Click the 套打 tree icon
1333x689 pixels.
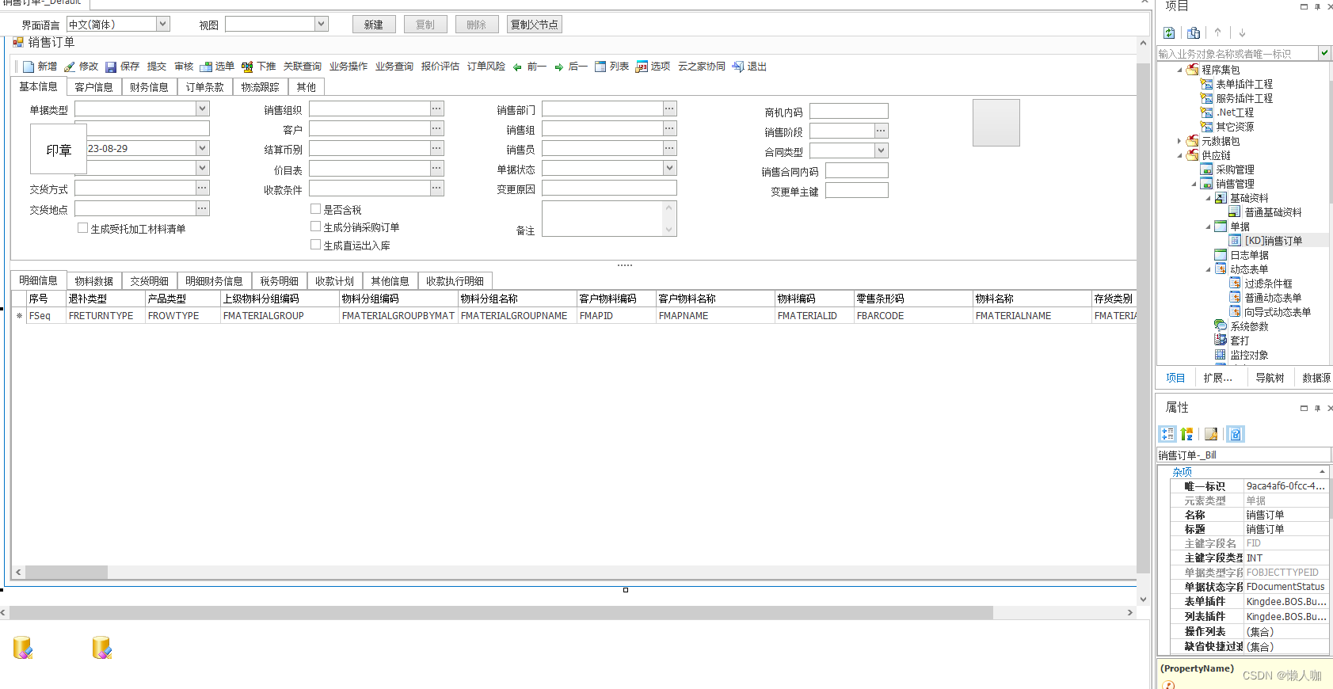coord(1221,341)
